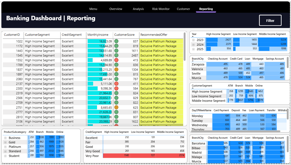Expand the Student product subcategory
The width and height of the screenshot is (291, 165).
(x=5, y=156)
